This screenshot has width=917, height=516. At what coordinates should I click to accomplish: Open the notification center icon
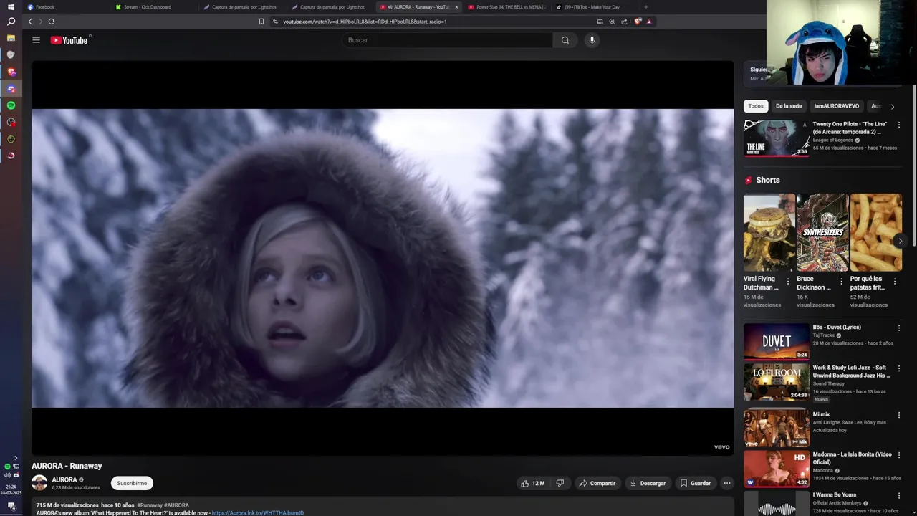(11, 506)
